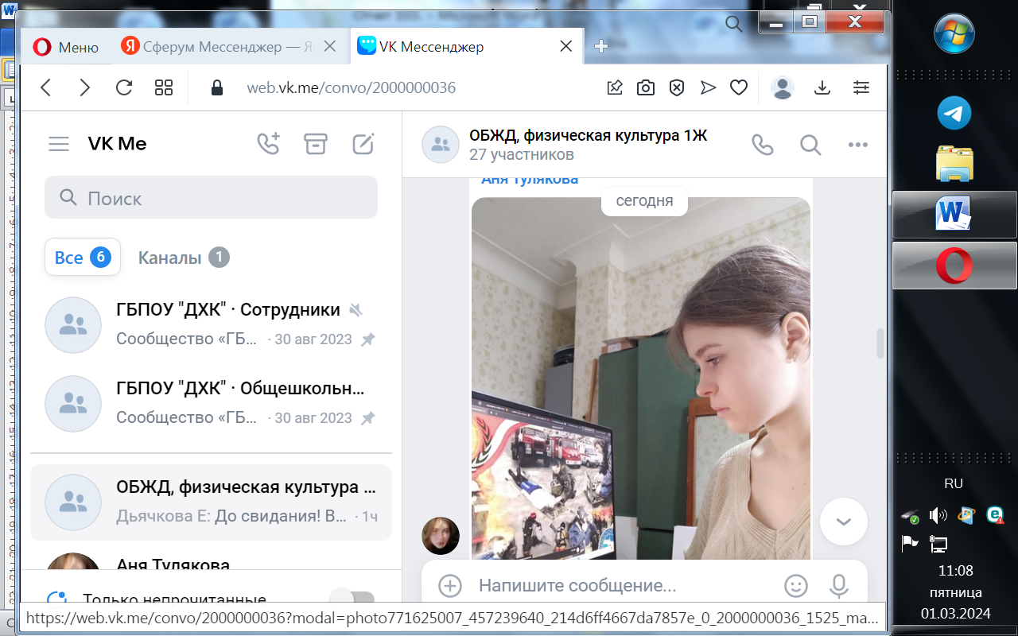
Task: Open Telegram from the Windows taskbar
Action: coord(954,114)
